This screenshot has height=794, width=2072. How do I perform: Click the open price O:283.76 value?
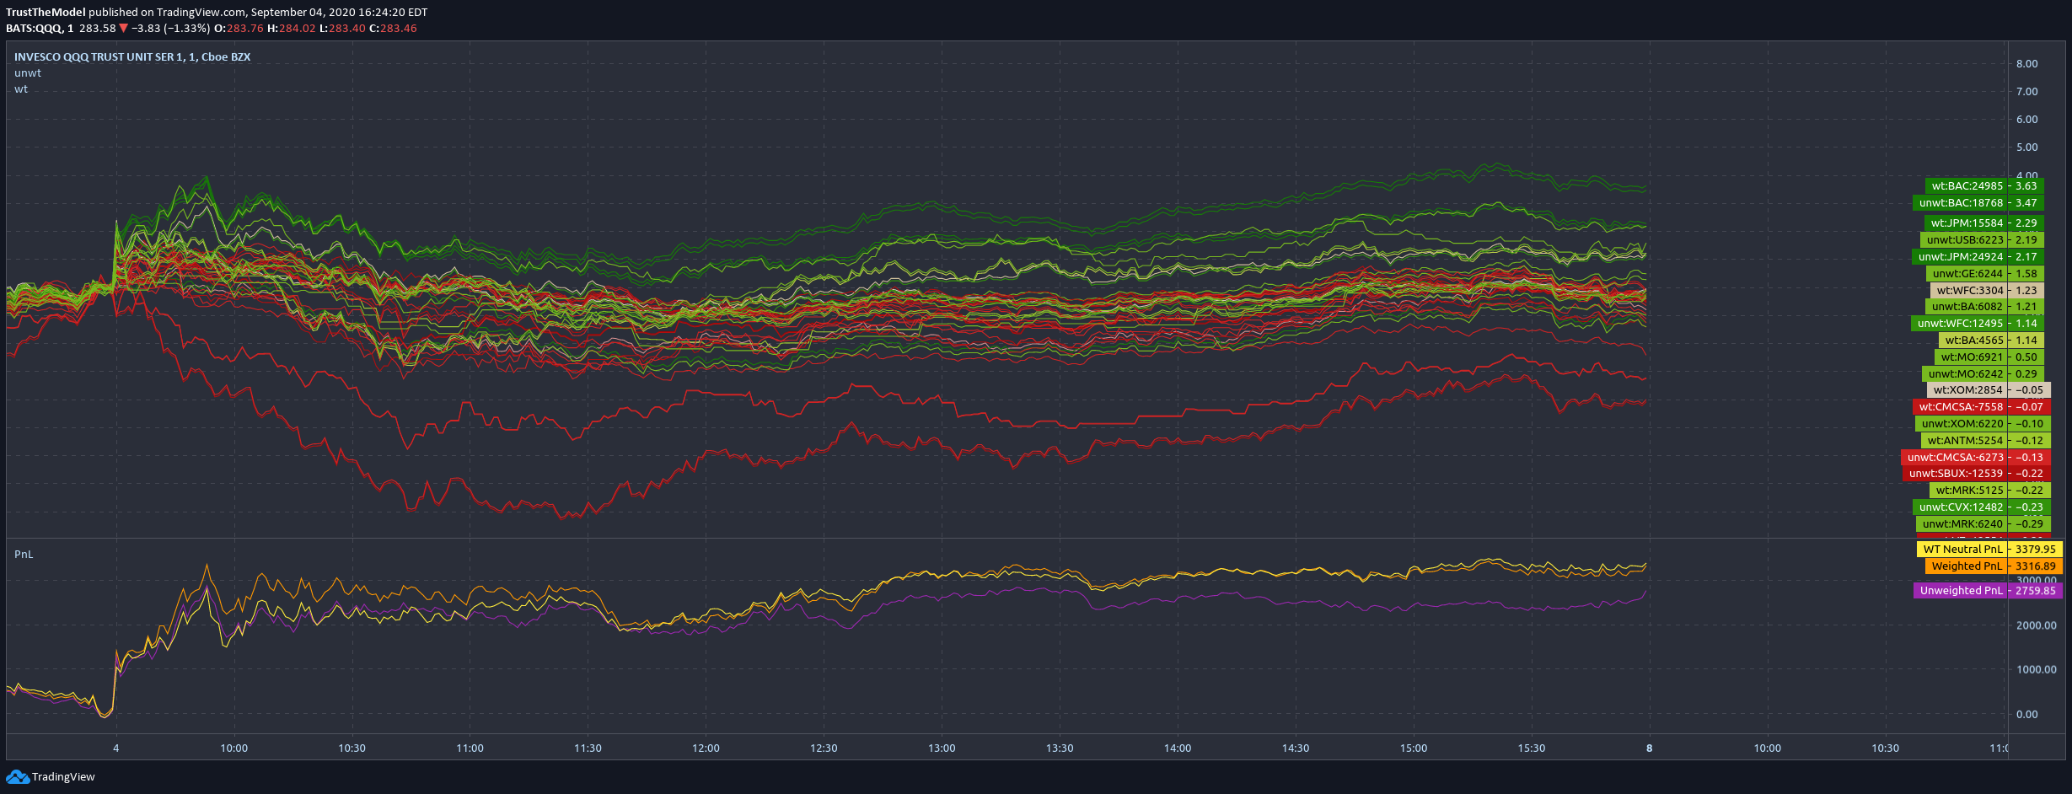[239, 28]
